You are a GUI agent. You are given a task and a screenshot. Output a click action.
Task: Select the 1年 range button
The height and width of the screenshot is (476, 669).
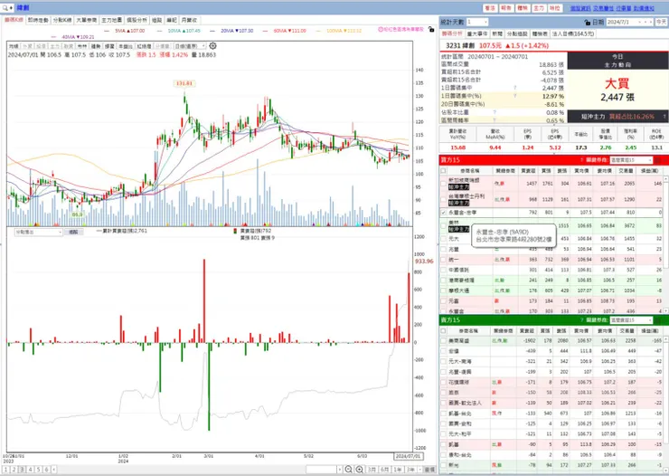(398, 470)
